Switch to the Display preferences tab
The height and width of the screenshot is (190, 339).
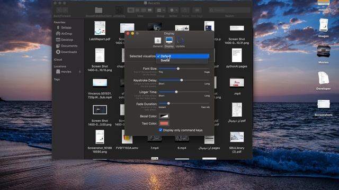click(x=169, y=42)
